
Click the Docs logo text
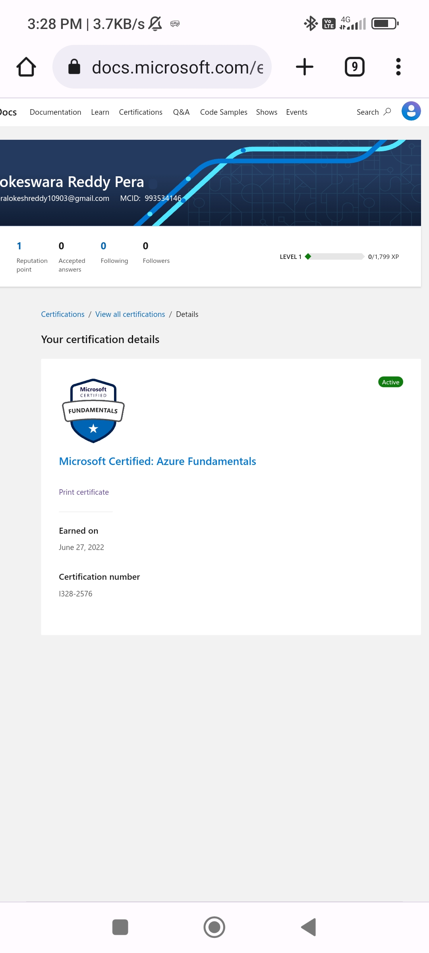pyautogui.click(x=8, y=112)
